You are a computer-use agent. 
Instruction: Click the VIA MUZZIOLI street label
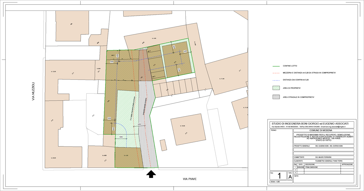tap(33, 92)
